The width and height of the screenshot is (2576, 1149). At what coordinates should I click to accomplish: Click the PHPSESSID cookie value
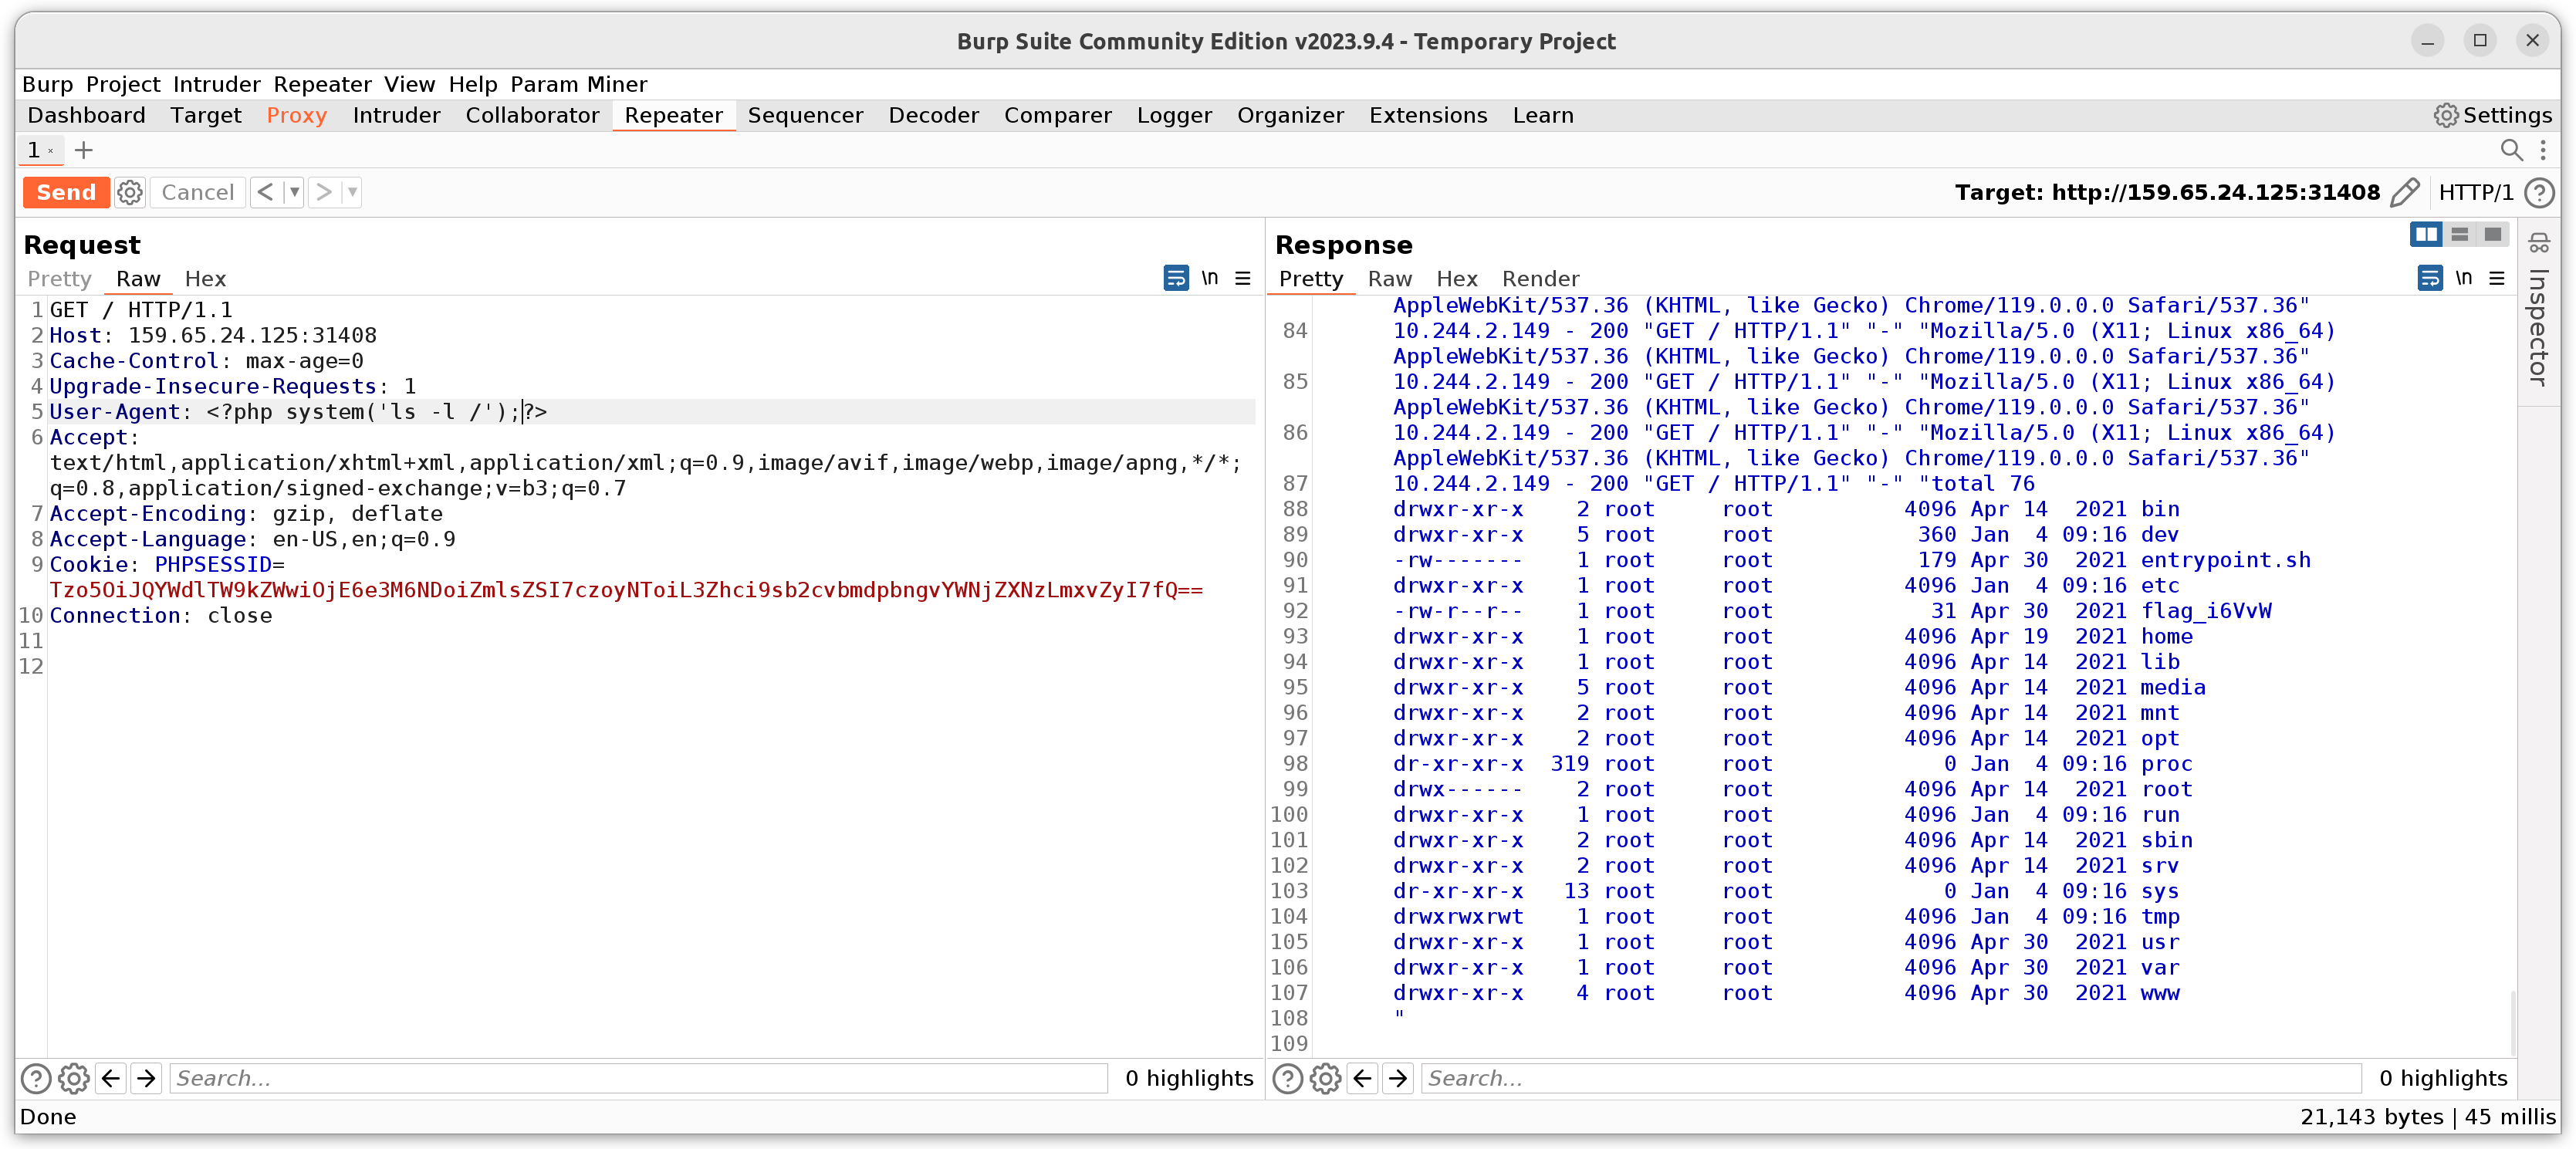coord(626,590)
